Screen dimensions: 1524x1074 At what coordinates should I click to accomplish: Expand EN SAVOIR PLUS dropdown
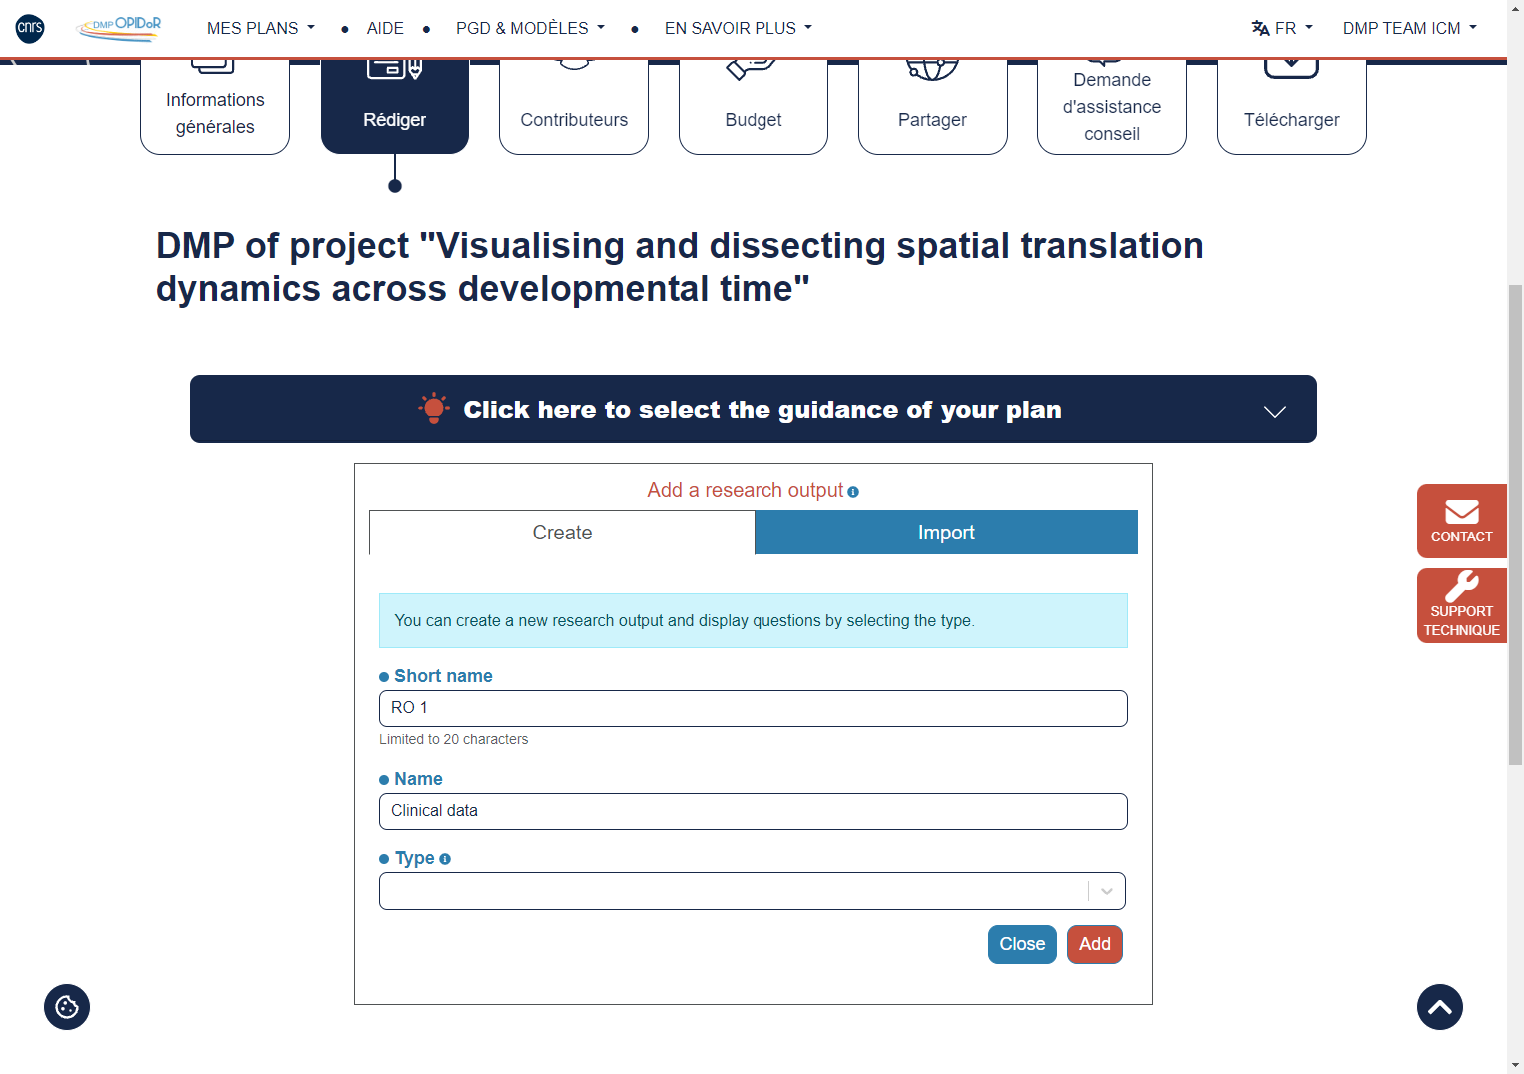pos(739,28)
